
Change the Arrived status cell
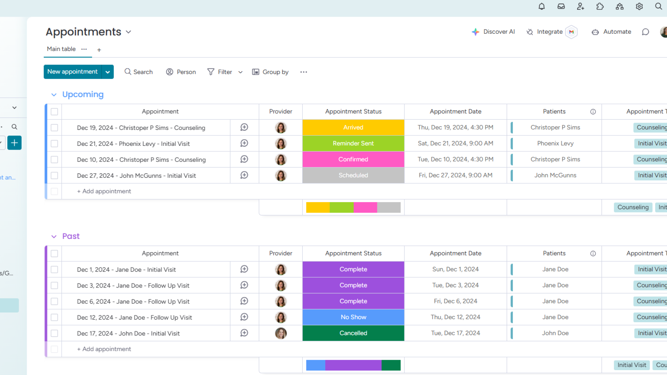click(x=353, y=127)
